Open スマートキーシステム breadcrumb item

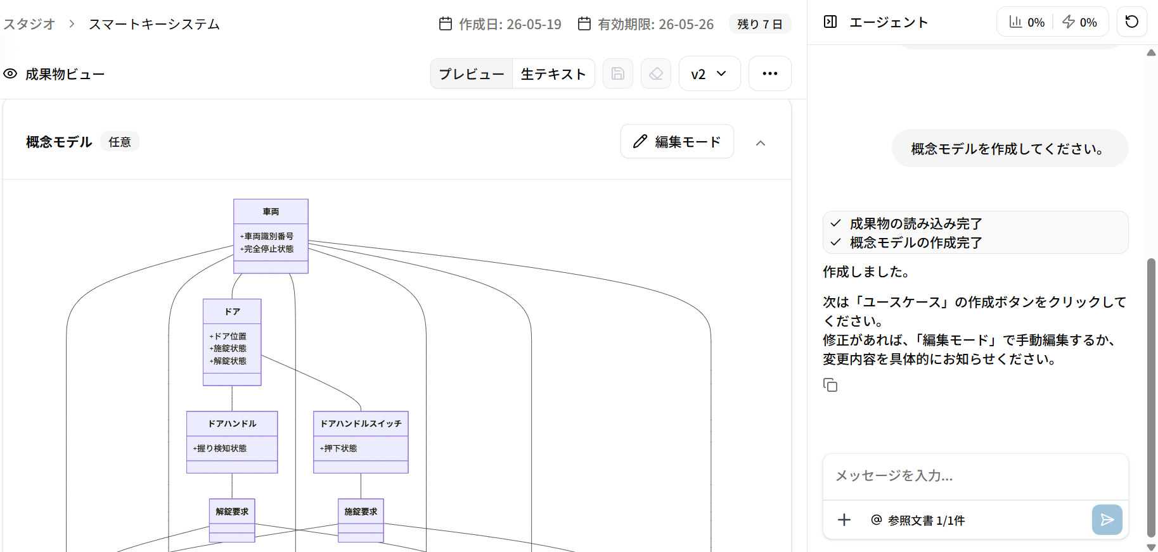point(154,24)
